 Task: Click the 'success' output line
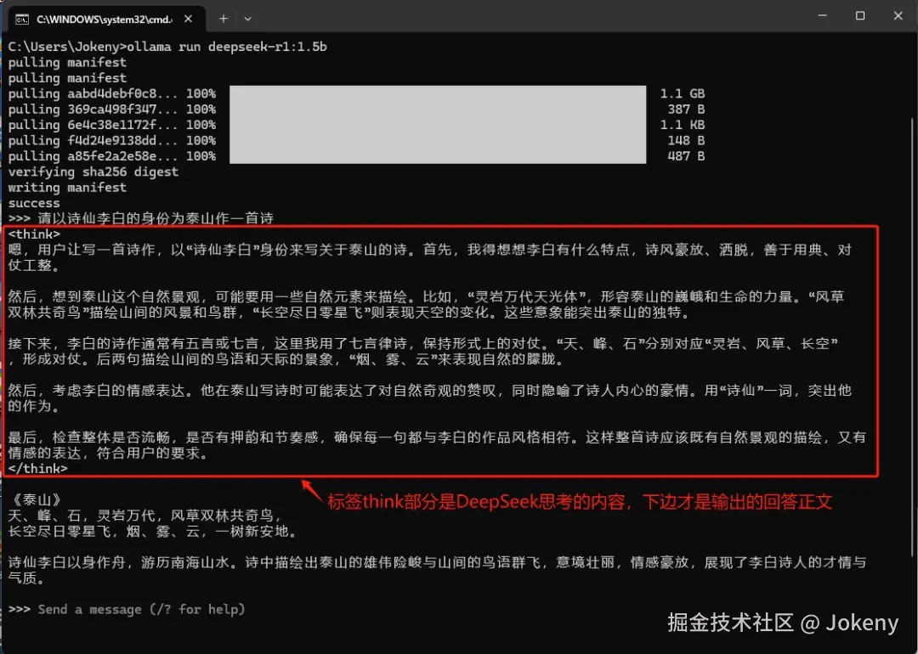tap(34, 204)
